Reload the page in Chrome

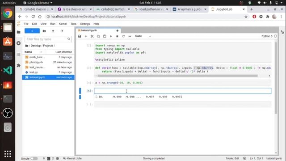[x=33, y=17]
